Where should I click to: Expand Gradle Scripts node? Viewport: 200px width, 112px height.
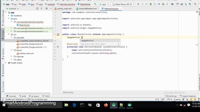[x=6, y=63]
